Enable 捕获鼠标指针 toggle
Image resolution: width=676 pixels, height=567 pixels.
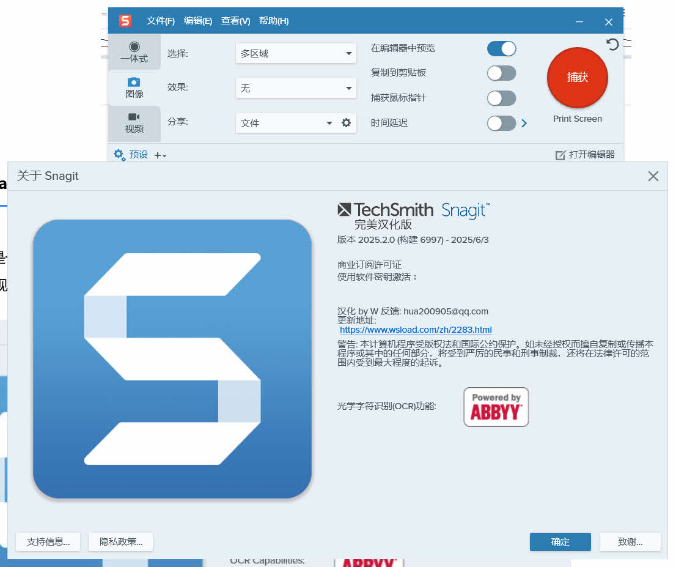click(501, 98)
